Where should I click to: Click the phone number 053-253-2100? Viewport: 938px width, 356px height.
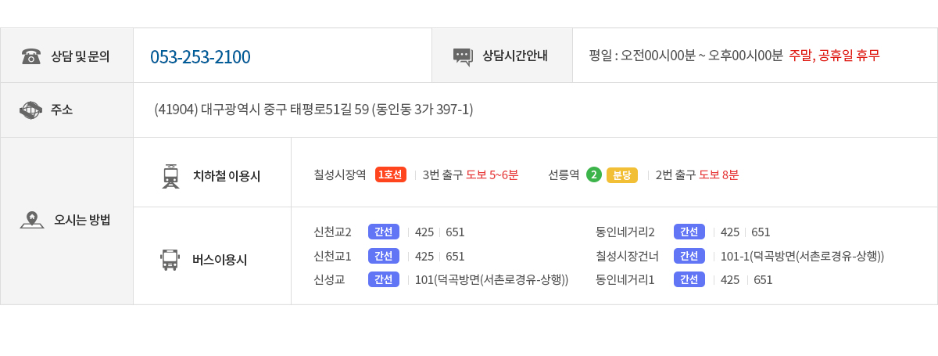200,57
